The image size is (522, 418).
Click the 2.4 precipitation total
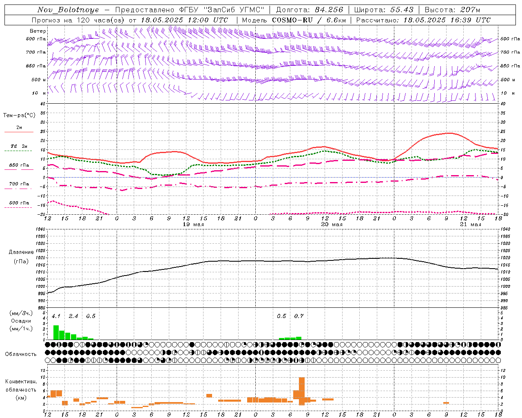point(73,316)
